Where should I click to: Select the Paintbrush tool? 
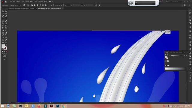(6, 21)
